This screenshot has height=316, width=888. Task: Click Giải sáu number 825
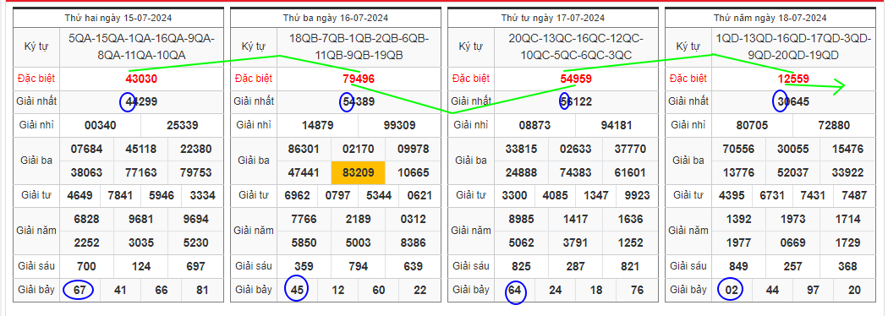tap(522, 266)
